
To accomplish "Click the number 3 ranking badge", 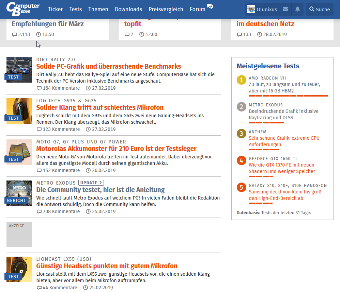I will (x=241, y=134).
